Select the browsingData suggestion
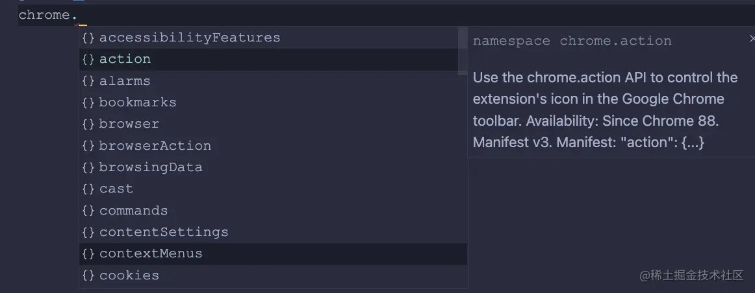This screenshot has width=755, height=293. (151, 167)
